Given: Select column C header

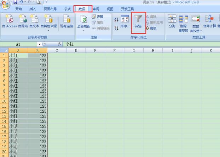Looking at the screenshot, I should [x=57, y=50].
